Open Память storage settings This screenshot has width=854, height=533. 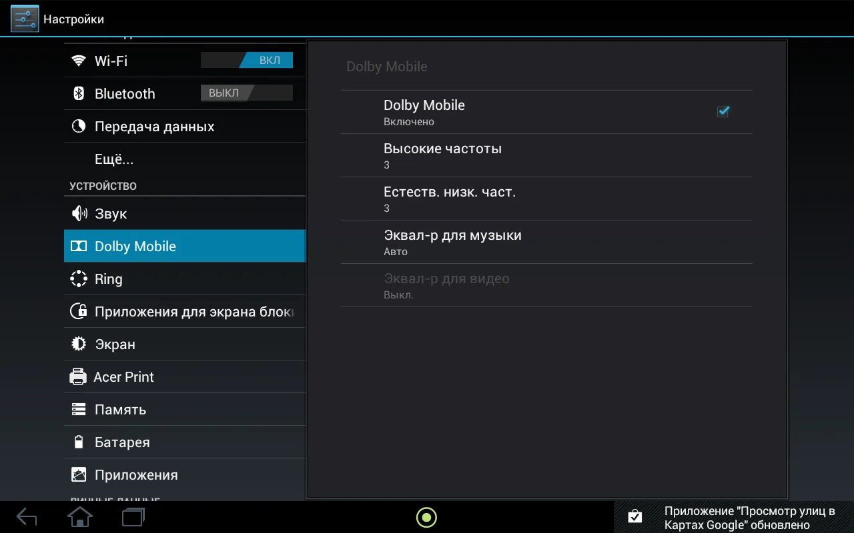click(185, 409)
